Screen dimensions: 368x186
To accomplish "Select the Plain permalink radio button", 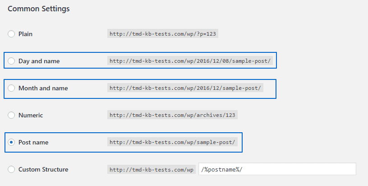I will pyautogui.click(x=11, y=34).
